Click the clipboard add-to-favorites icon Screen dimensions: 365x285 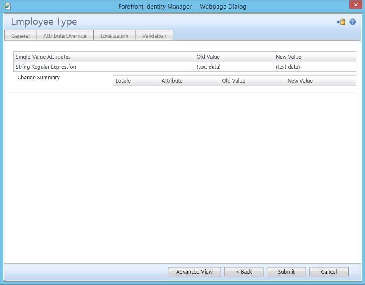point(341,22)
